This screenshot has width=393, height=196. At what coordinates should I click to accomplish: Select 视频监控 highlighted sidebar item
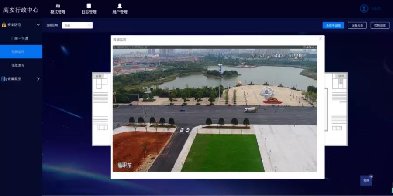[21, 52]
